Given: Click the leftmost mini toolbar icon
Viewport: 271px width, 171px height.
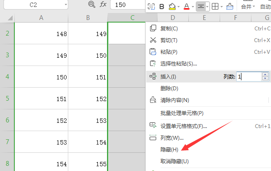Looking at the screenshot, I should tap(151, 7).
